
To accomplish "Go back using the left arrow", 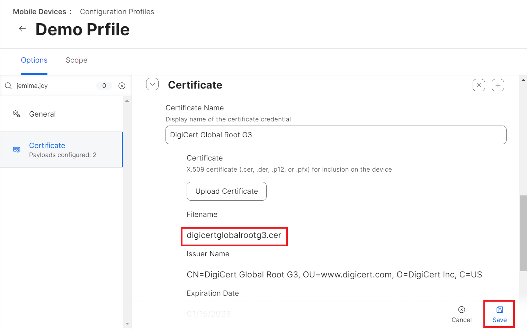I will 23,29.
